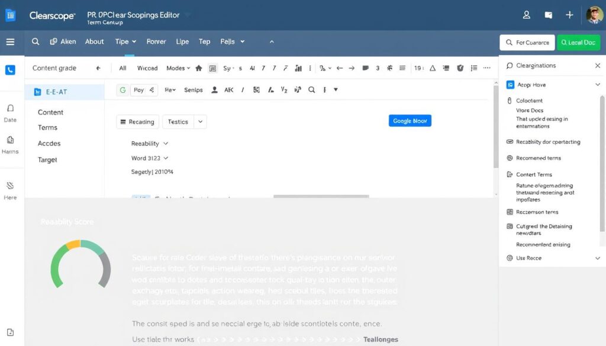
Task: Open the profile avatar photo
Action: pos(594,15)
